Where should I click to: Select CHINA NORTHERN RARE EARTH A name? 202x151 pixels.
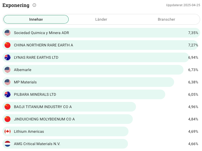coord(43,45)
